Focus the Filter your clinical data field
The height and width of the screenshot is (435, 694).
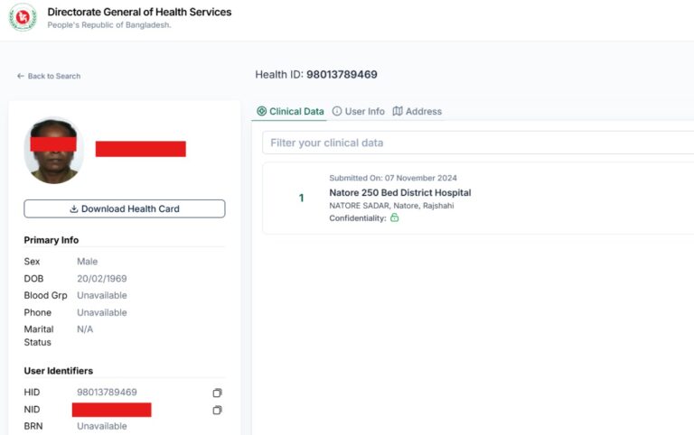477,143
